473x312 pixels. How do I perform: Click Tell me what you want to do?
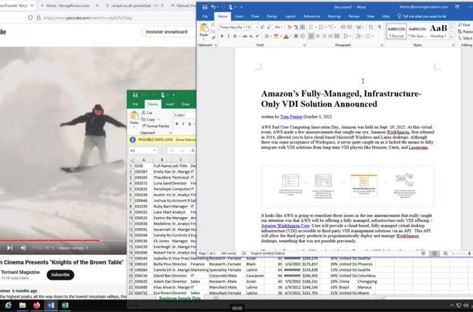421,16
